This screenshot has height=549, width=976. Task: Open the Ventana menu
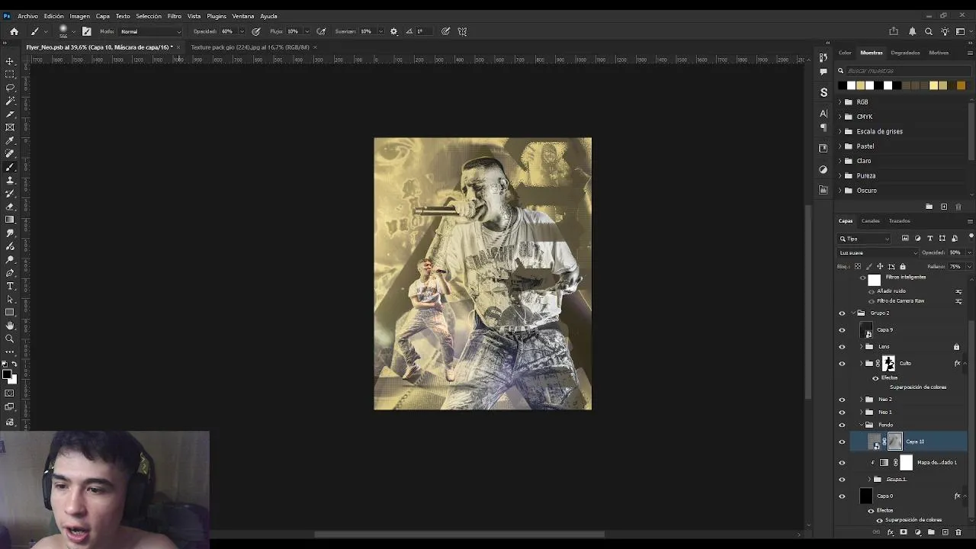(x=242, y=16)
